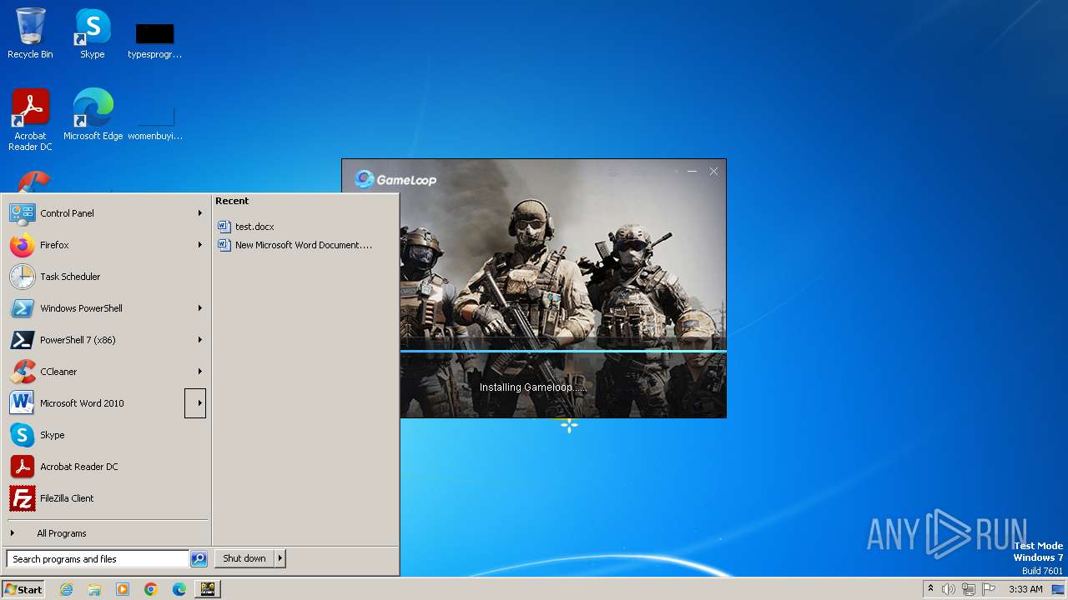Click the PowerShell 7 (x86) icon
The image size is (1068, 600).
click(x=23, y=340)
